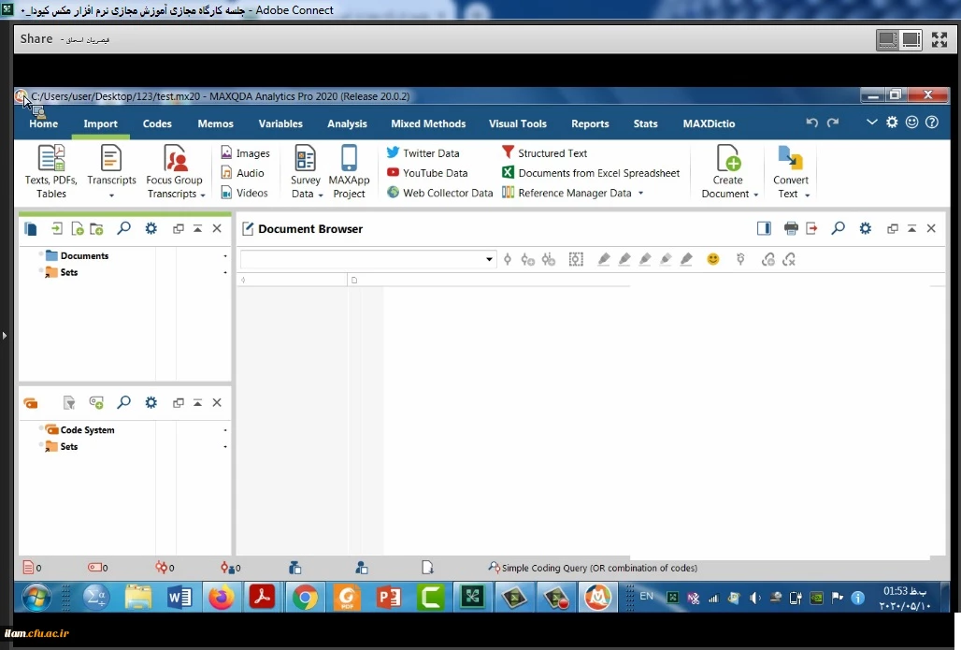
Task: Click Documents from Excel Spreadsheet
Action: (x=590, y=173)
